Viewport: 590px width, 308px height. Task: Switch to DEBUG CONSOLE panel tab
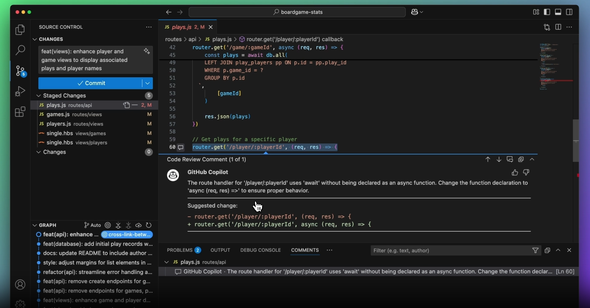pos(261,250)
